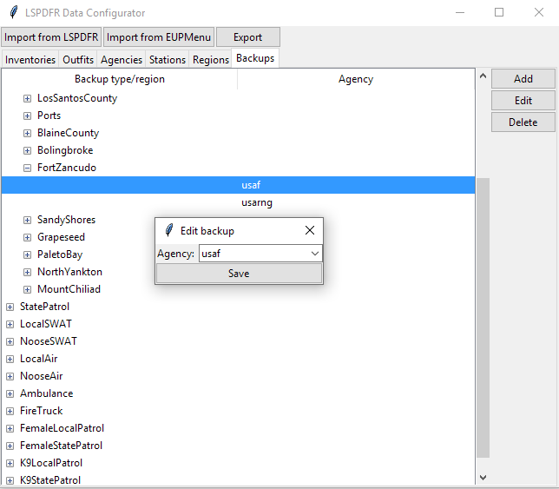The image size is (559, 489).
Task: Expand the LocalSWAT backup type
Action: 10,324
